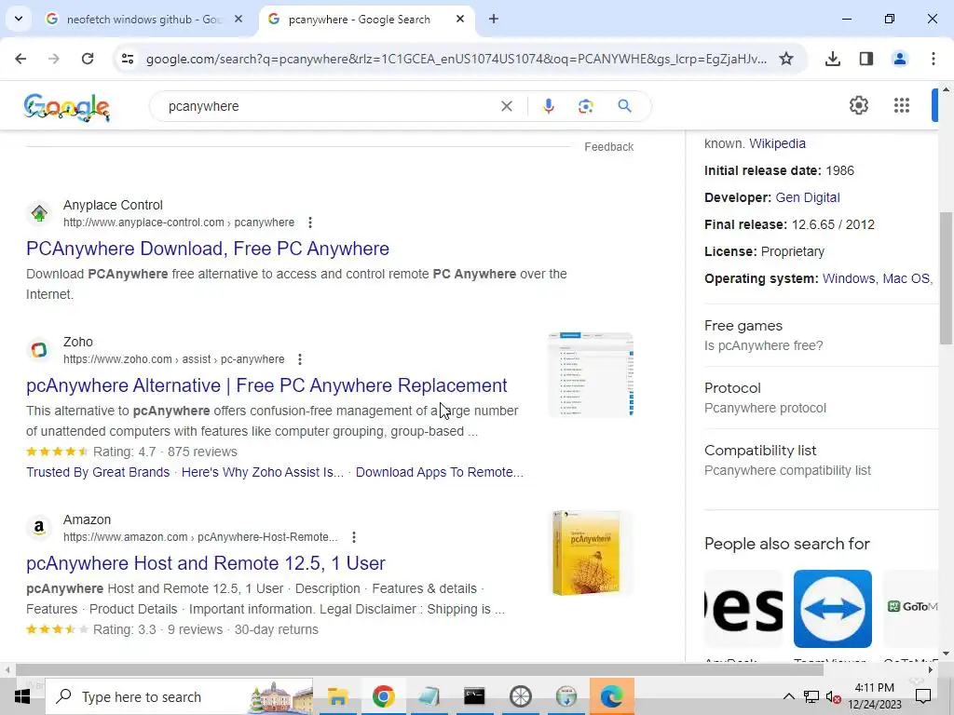Open a new browser tab
954x715 pixels.
[x=494, y=20]
